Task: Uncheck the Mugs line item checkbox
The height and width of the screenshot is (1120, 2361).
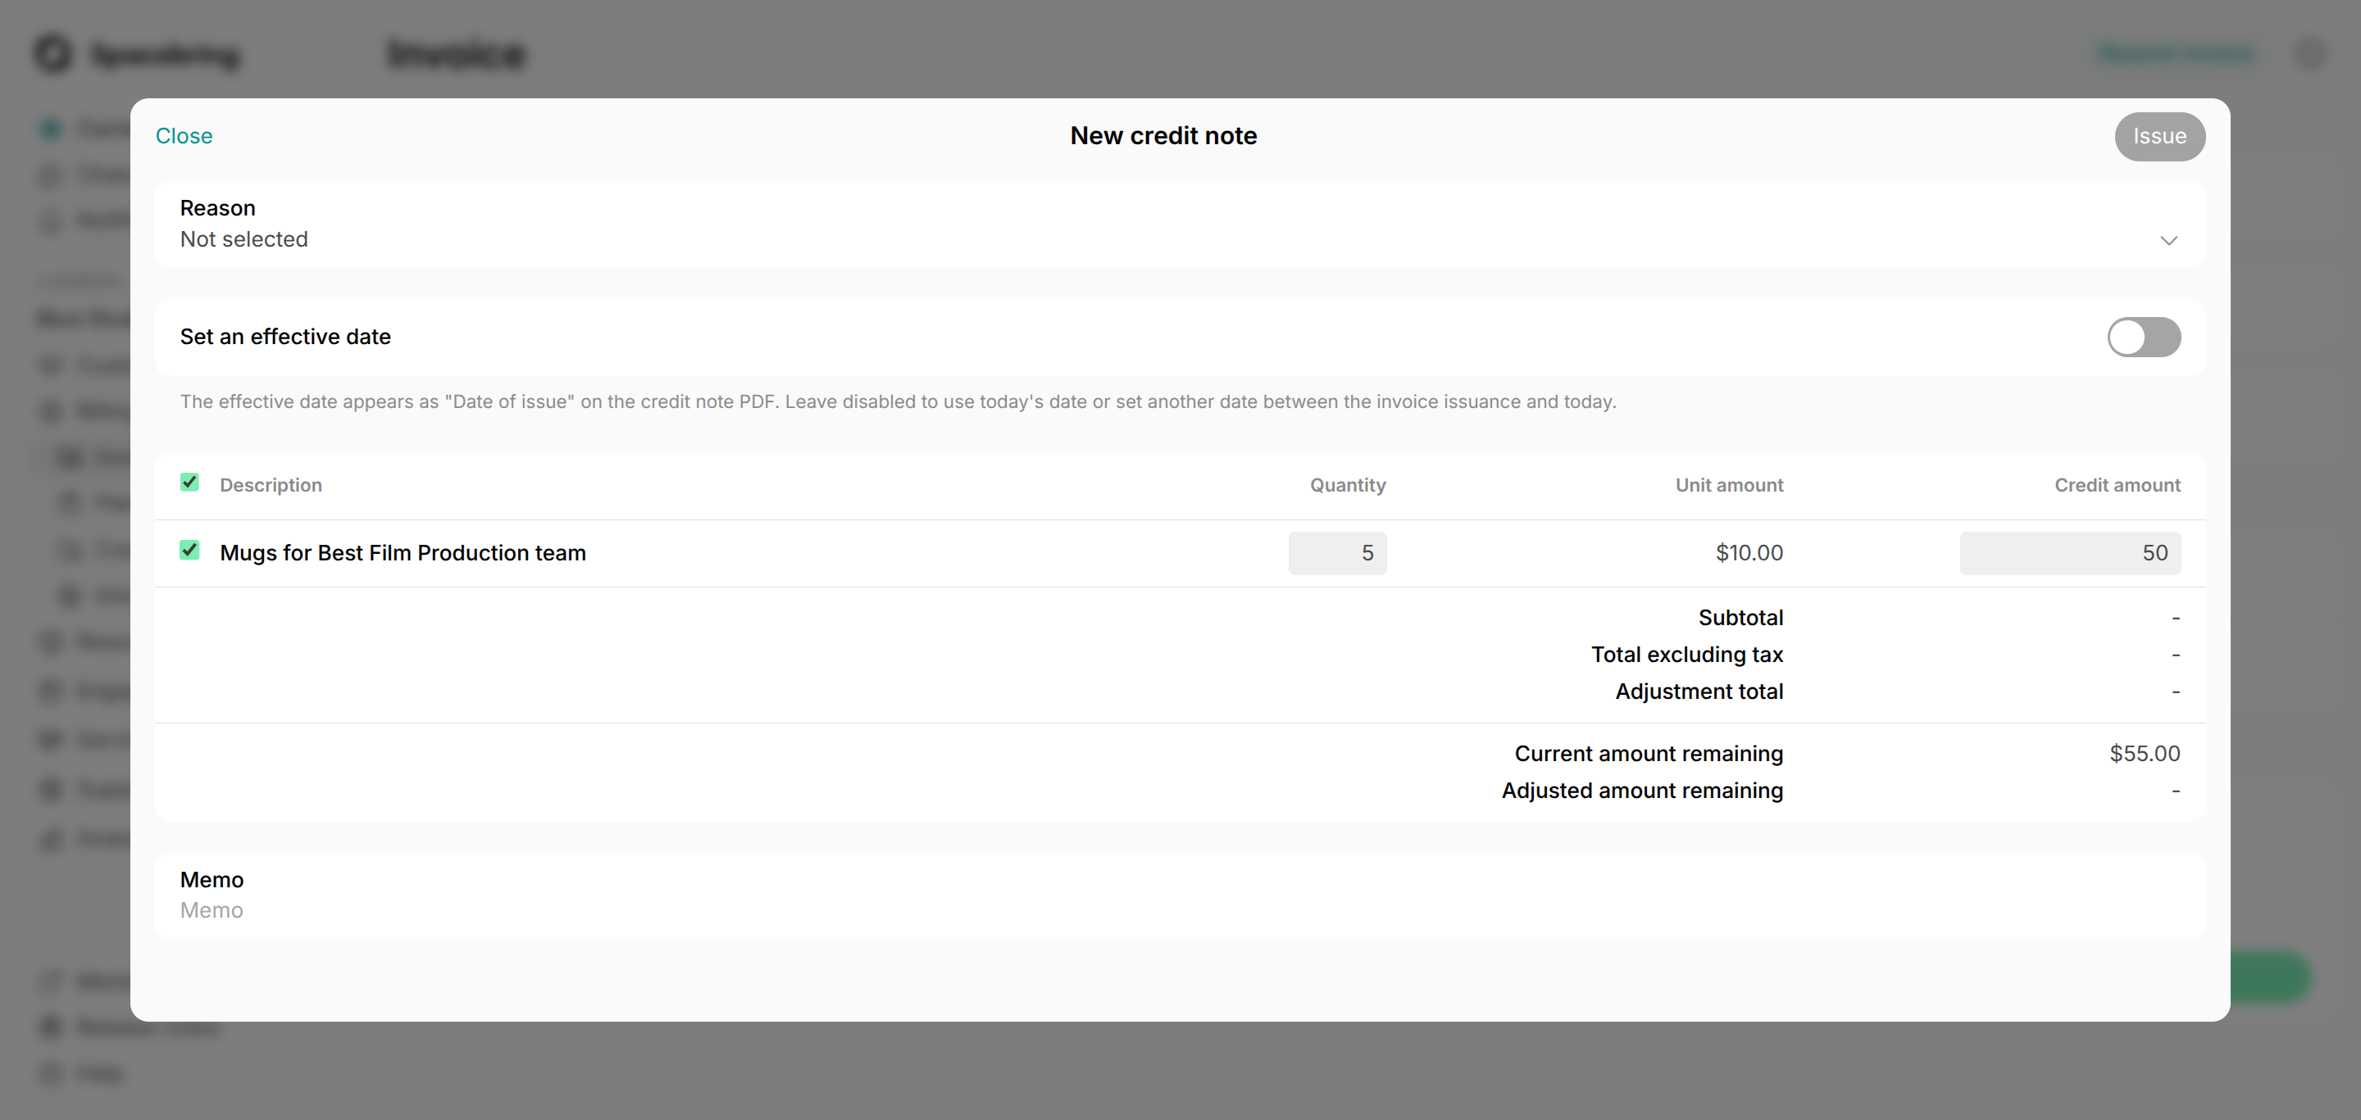Action: pyautogui.click(x=189, y=551)
